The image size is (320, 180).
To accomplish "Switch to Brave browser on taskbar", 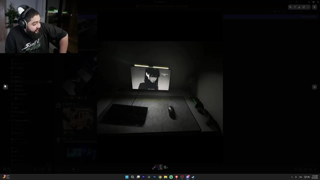I will point(176,177).
